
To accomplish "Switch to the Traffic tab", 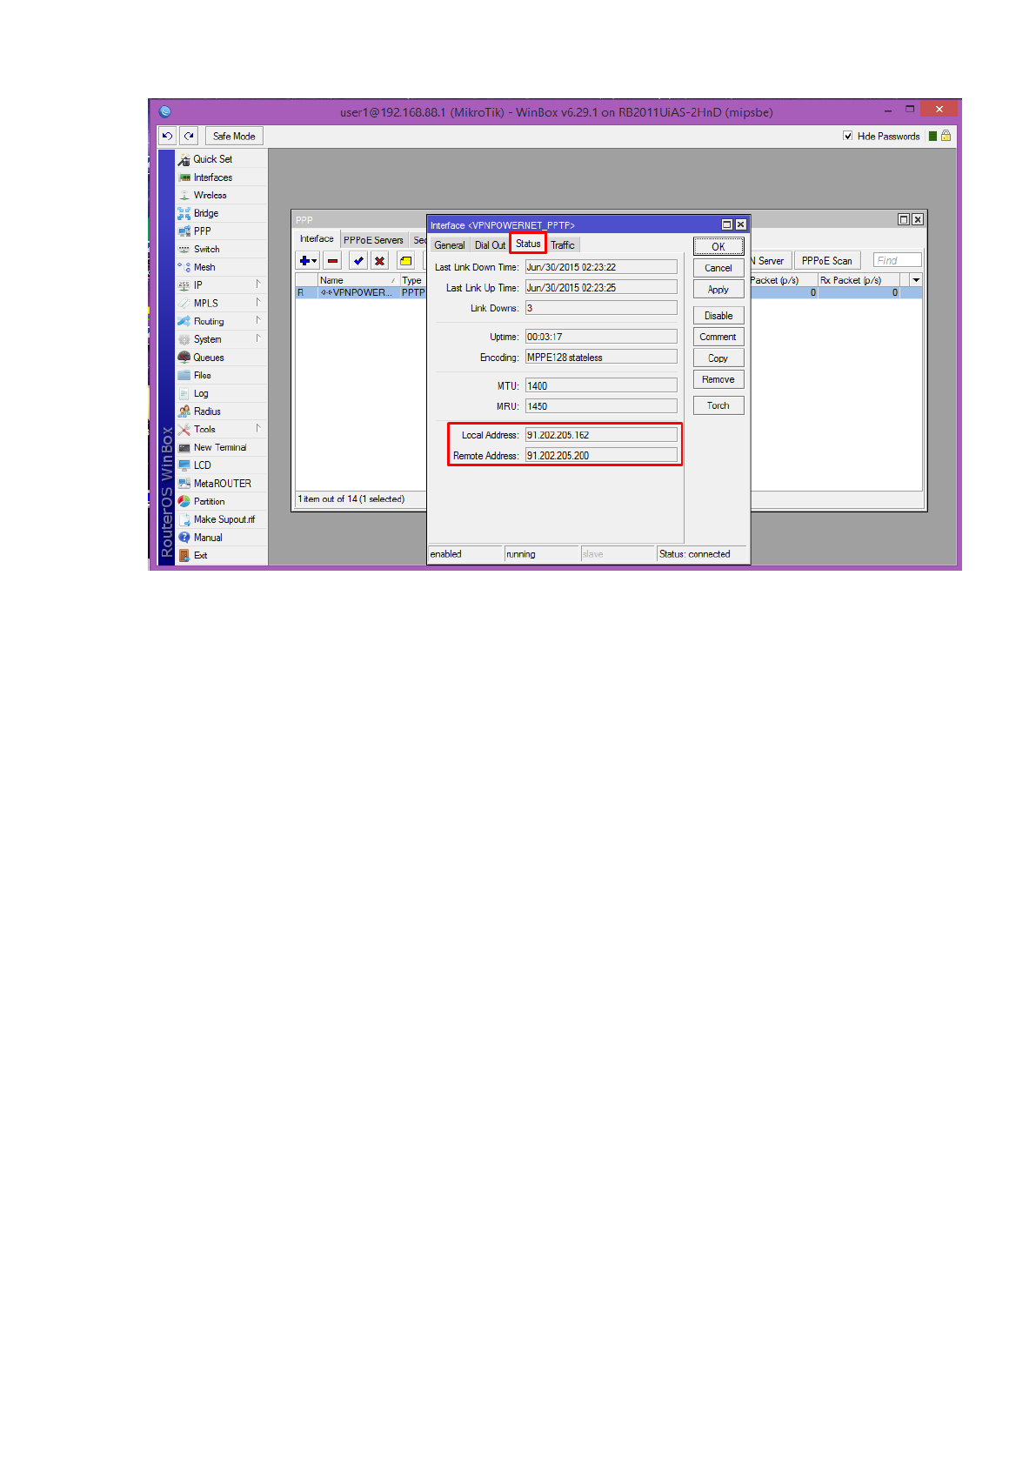I will (563, 245).
